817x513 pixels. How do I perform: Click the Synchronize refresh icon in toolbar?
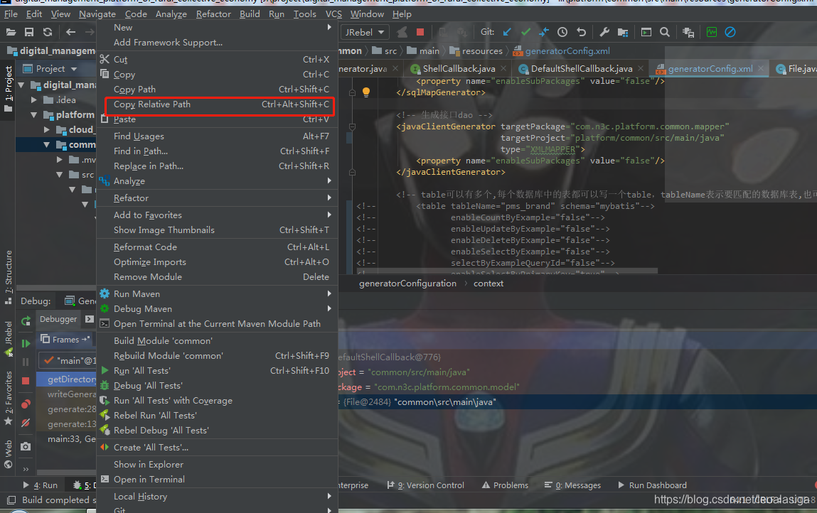(x=48, y=32)
